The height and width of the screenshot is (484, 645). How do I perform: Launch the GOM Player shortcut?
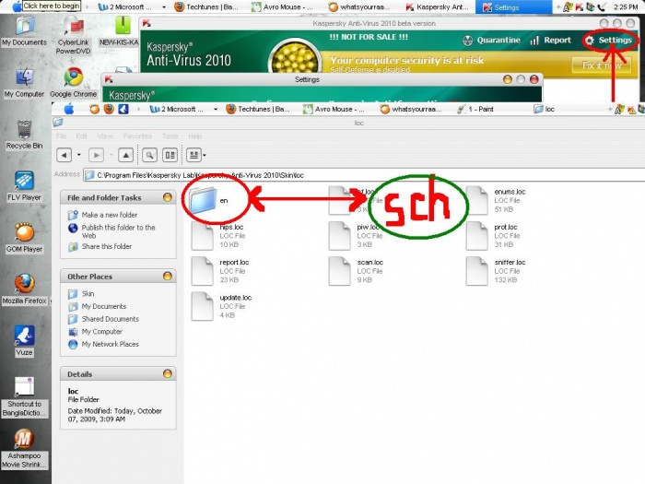point(24,238)
